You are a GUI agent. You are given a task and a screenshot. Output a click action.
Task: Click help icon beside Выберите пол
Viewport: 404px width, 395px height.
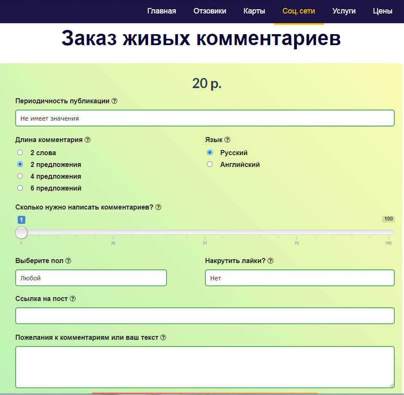68,261
